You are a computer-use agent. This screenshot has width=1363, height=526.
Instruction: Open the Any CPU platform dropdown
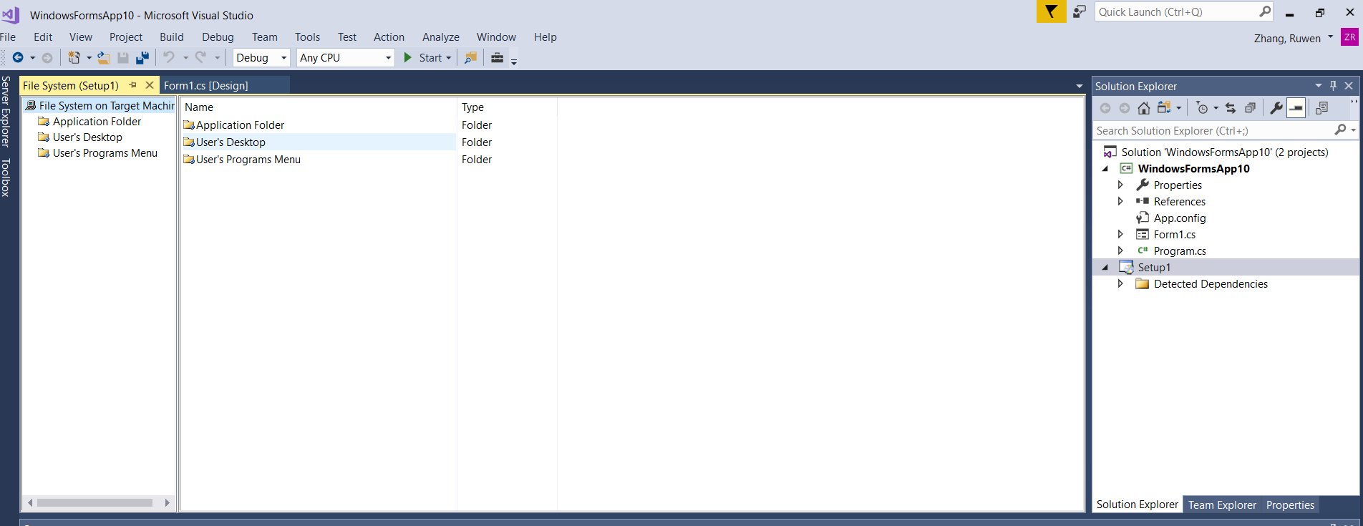pyautogui.click(x=346, y=58)
